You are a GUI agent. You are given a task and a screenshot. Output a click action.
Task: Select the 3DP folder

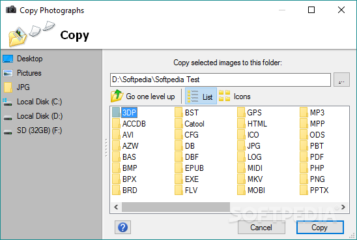[124, 112]
